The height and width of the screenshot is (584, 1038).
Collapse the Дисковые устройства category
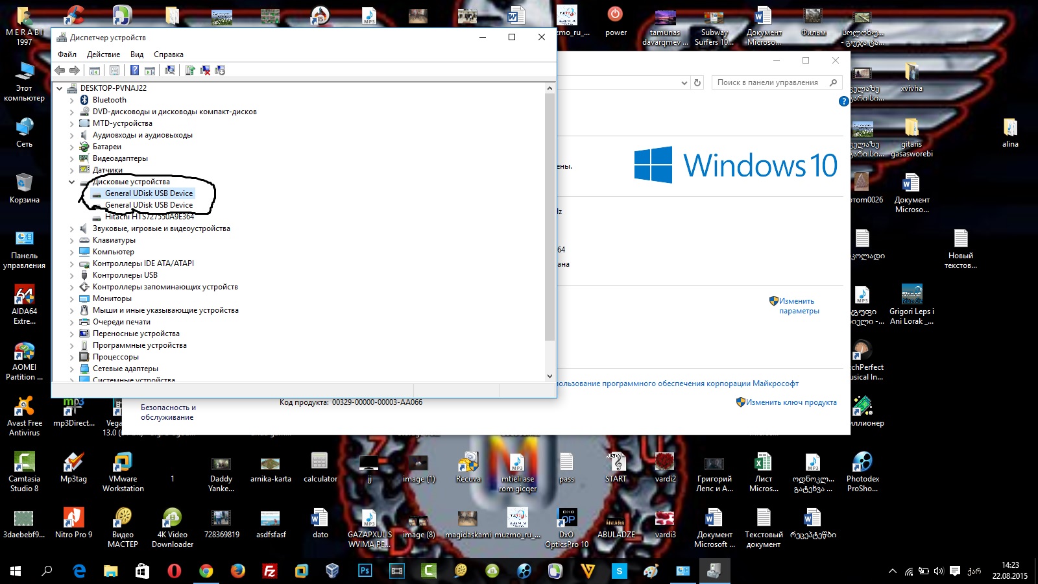(x=72, y=182)
